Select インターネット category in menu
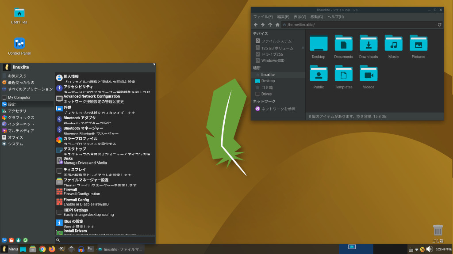 [x=27, y=124]
